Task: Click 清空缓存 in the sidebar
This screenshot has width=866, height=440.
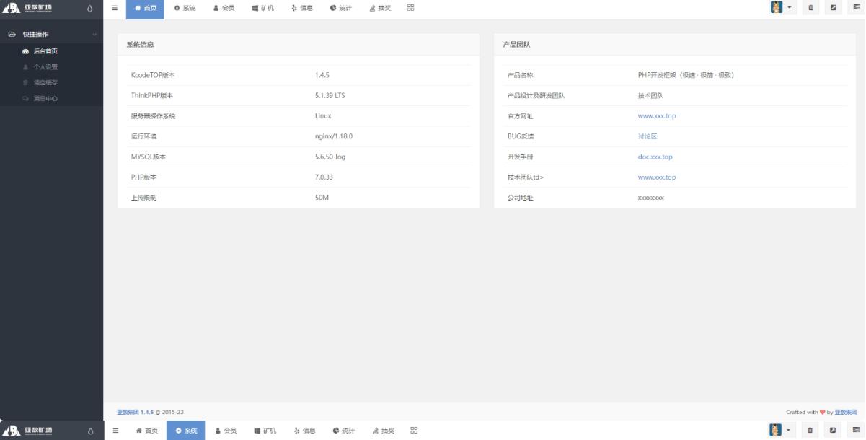Action: (45, 83)
